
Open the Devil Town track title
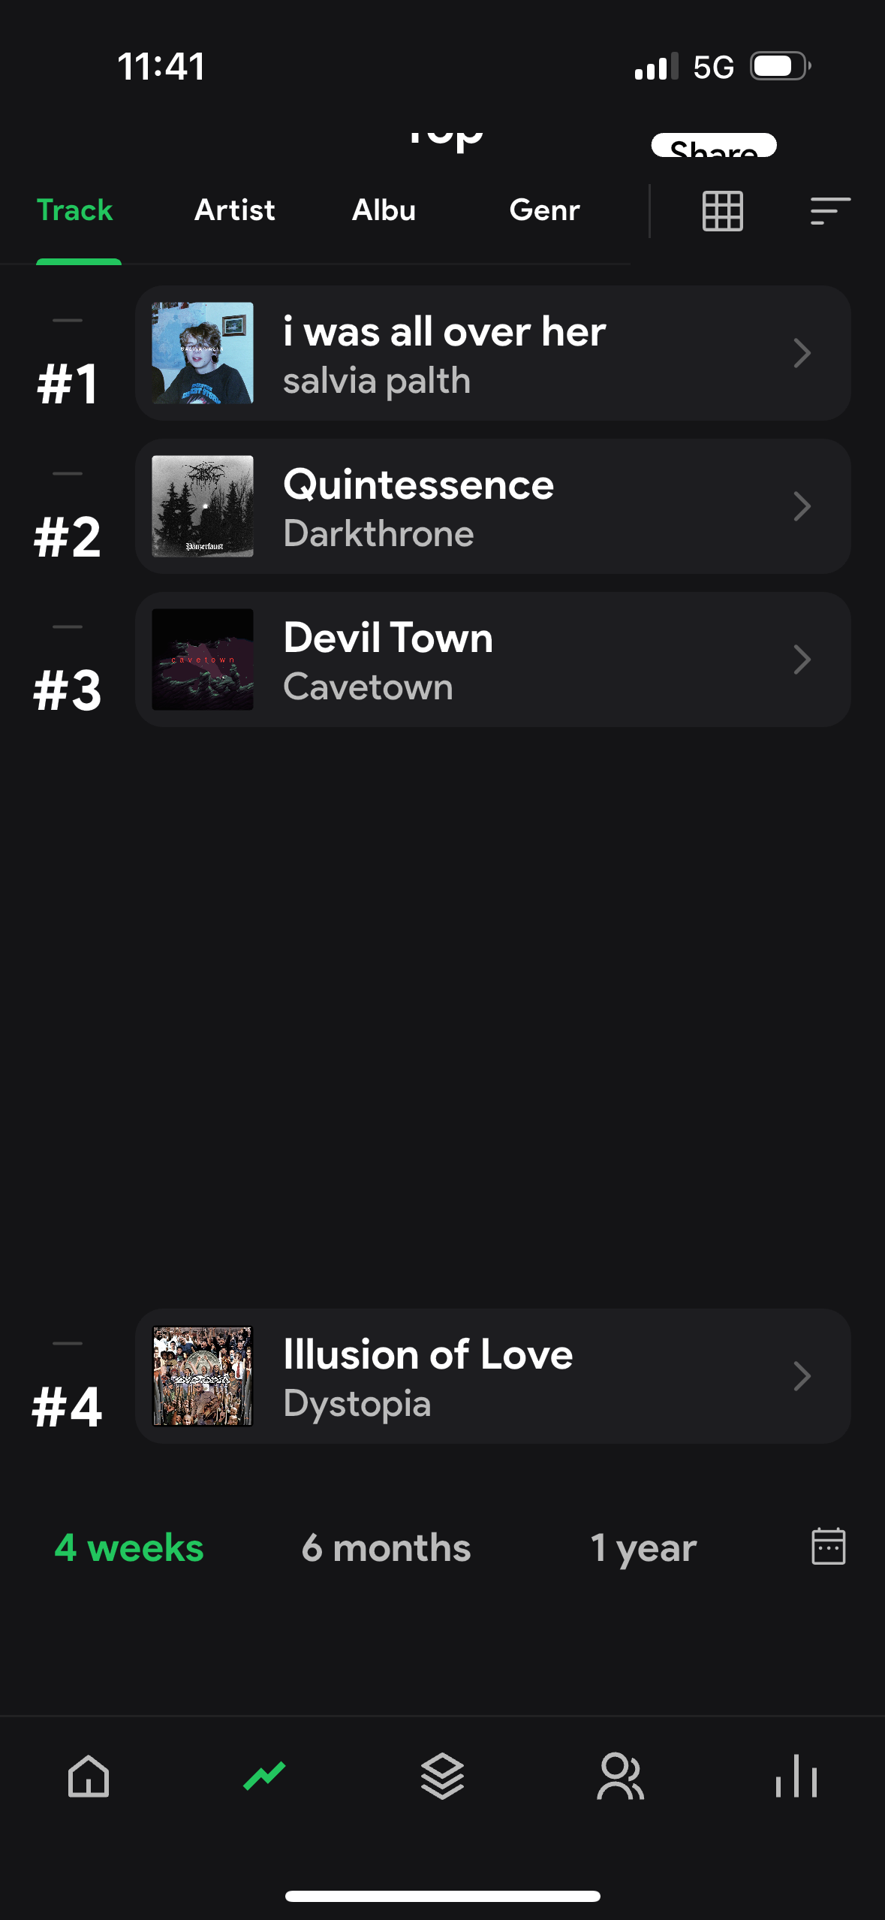coord(388,638)
